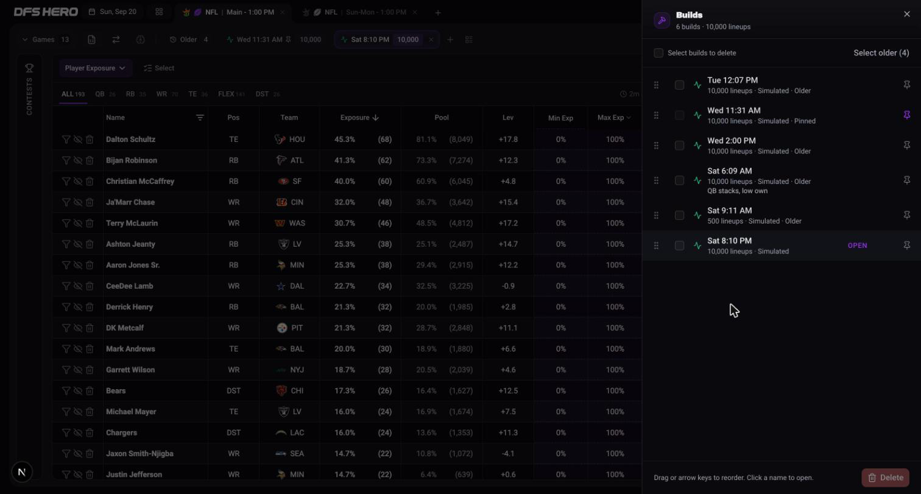Viewport: 921px width, 494px height.
Task: Click the swap arrows icon in toolbar
Action: point(116,40)
